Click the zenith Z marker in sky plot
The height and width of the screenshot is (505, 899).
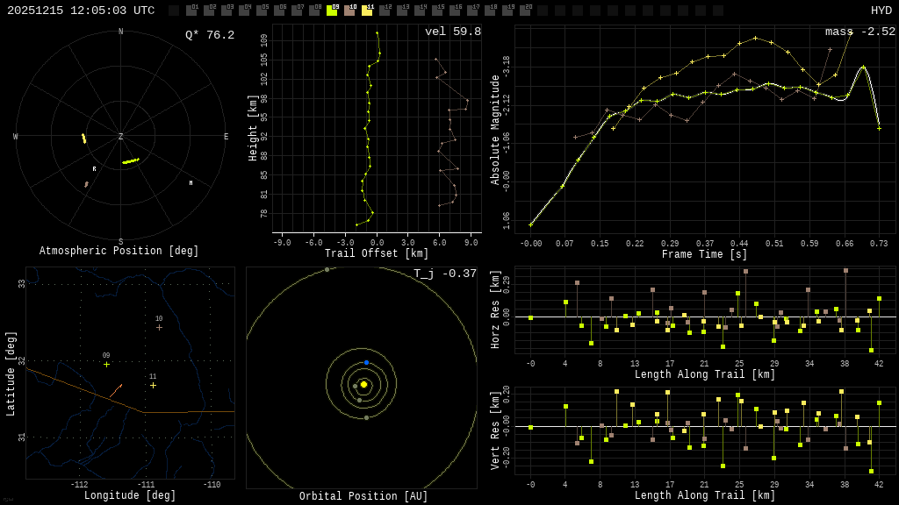121,137
